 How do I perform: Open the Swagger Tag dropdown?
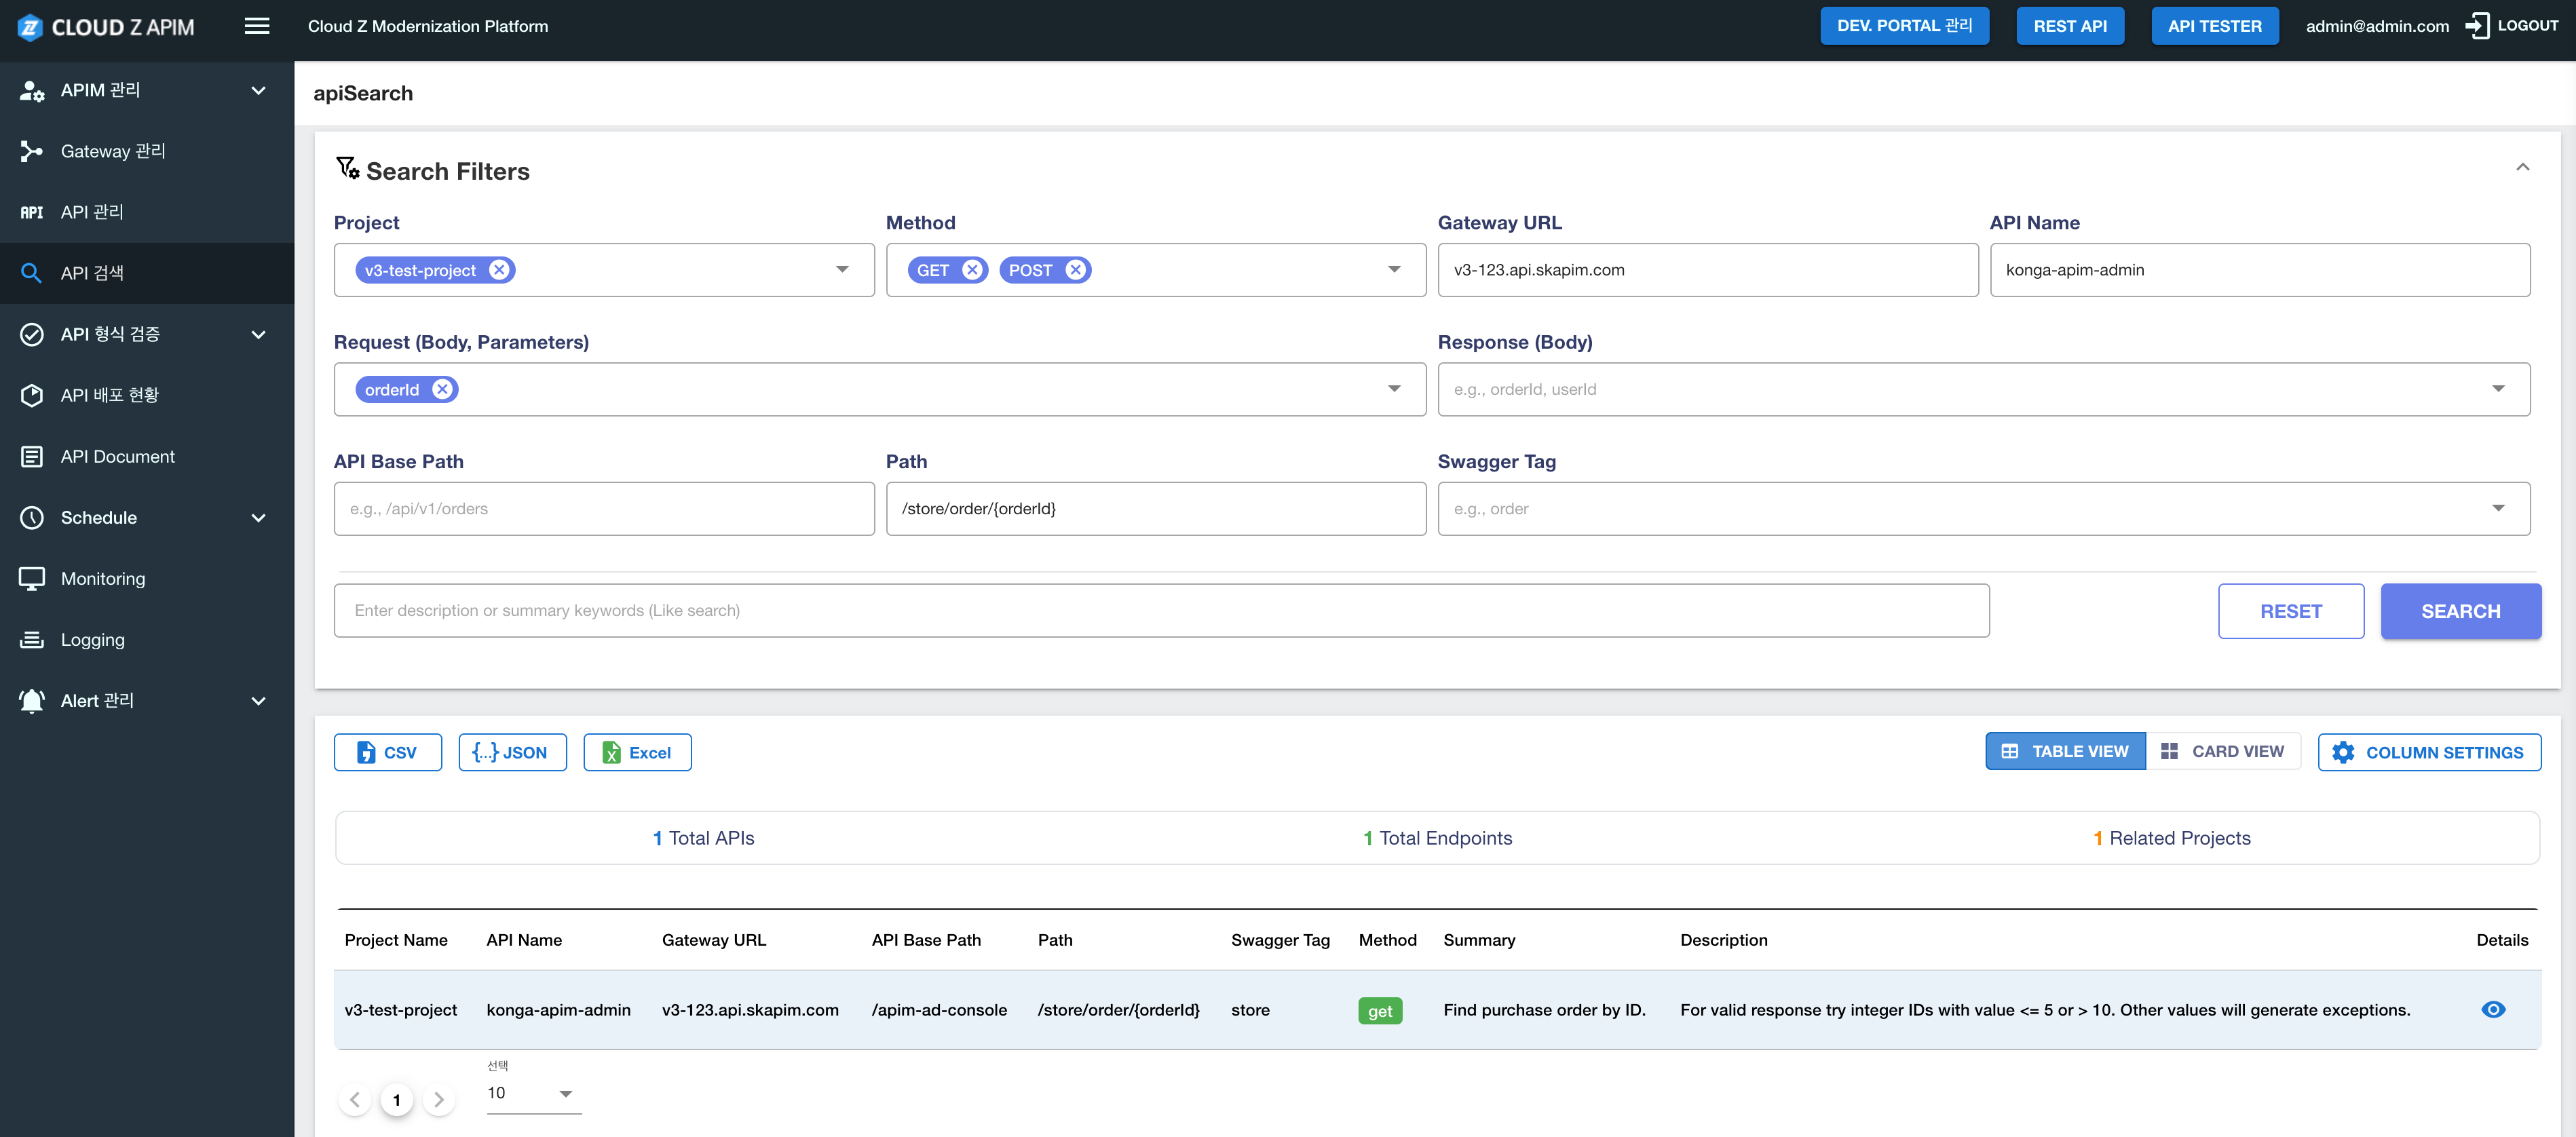point(2497,508)
